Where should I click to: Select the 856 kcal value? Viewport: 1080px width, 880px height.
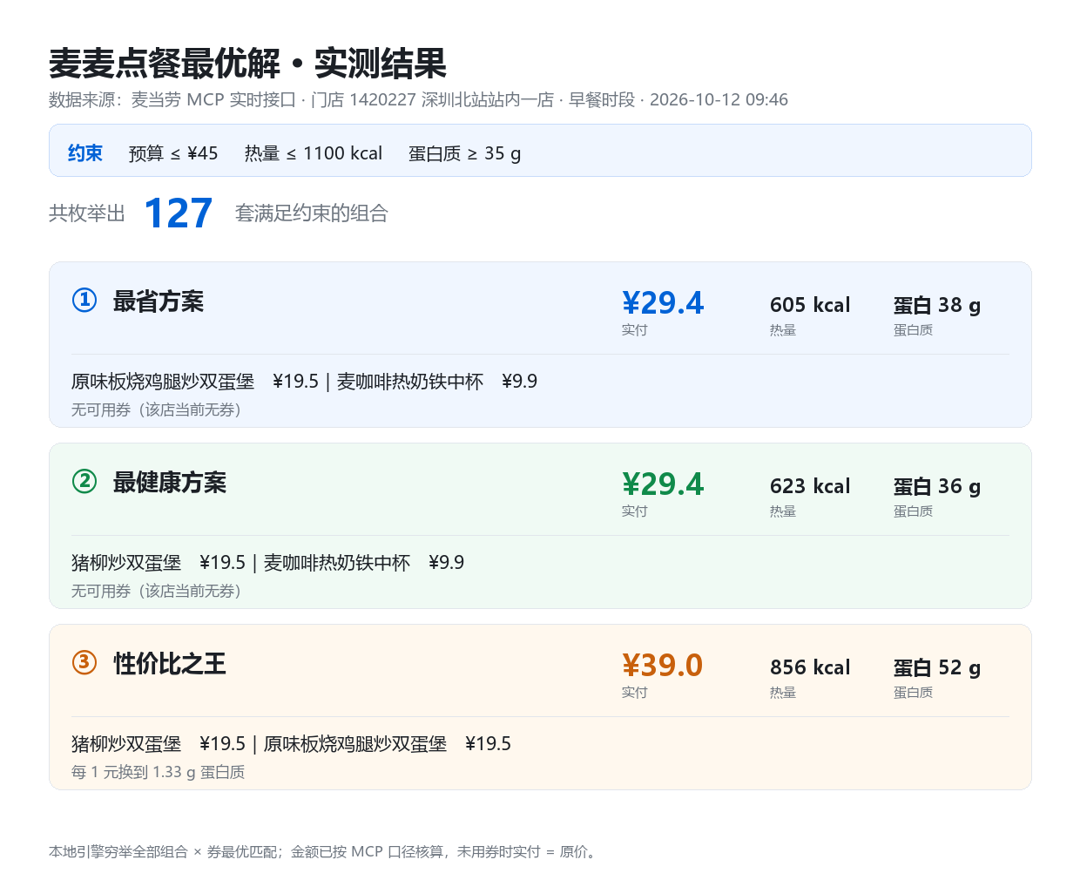tap(810, 667)
